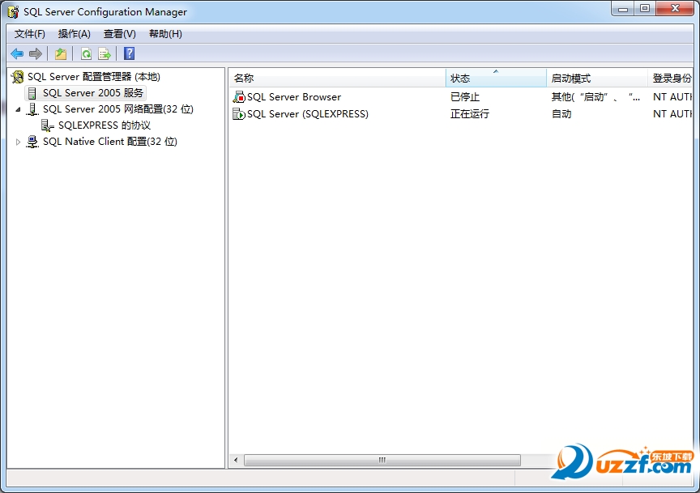Viewport: 700px width, 493px height.
Task: Click the horizontal scrollbar right arrow
Action: pos(527,460)
